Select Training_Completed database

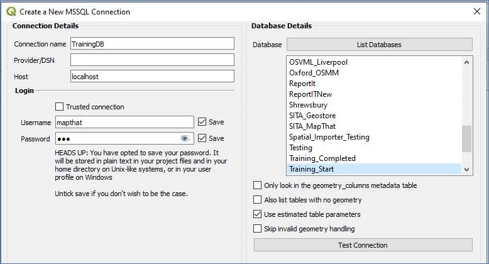pos(373,158)
